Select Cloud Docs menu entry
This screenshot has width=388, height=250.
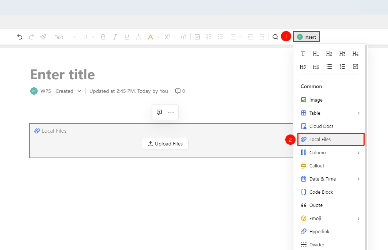pyautogui.click(x=331, y=126)
